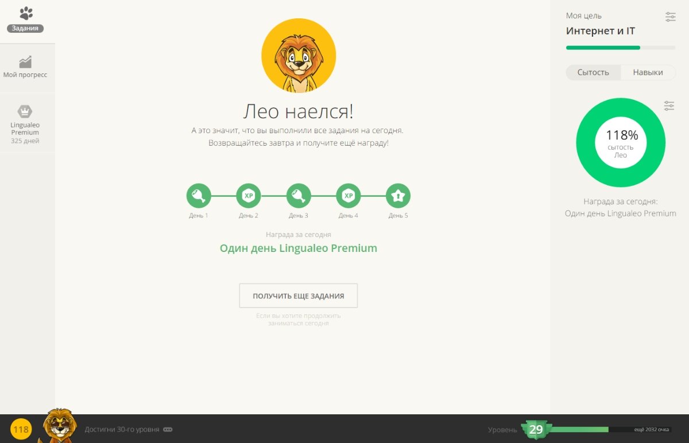Click the Day 3 meat reward icon

(299, 196)
